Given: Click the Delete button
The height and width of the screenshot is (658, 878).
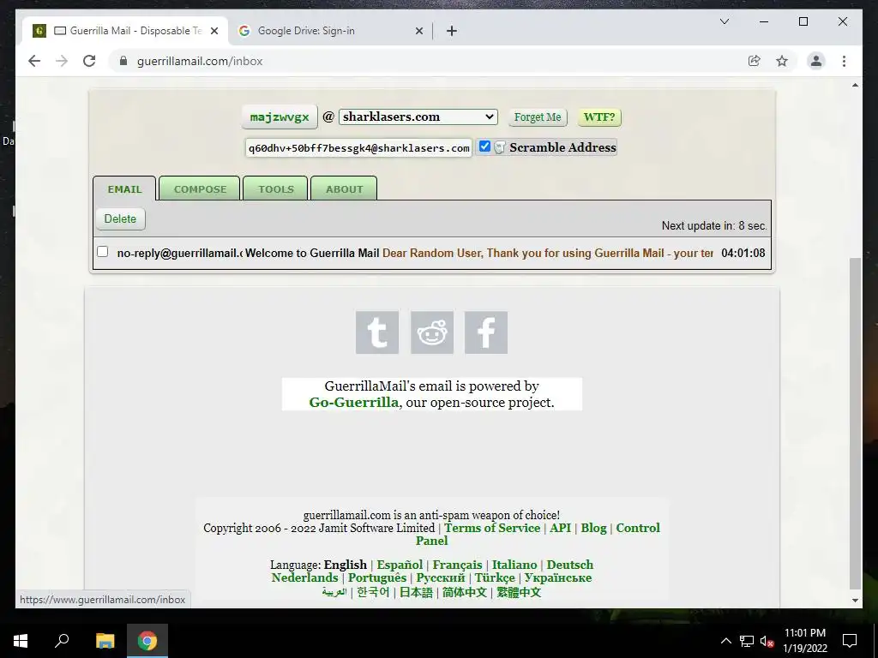Looking at the screenshot, I should tap(120, 218).
